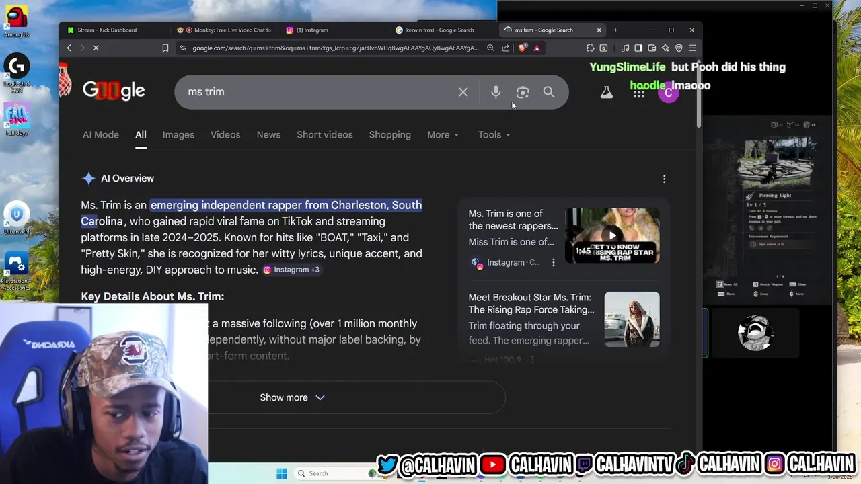
Task: Toggle the browser sidebar panel icon
Action: tap(638, 48)
